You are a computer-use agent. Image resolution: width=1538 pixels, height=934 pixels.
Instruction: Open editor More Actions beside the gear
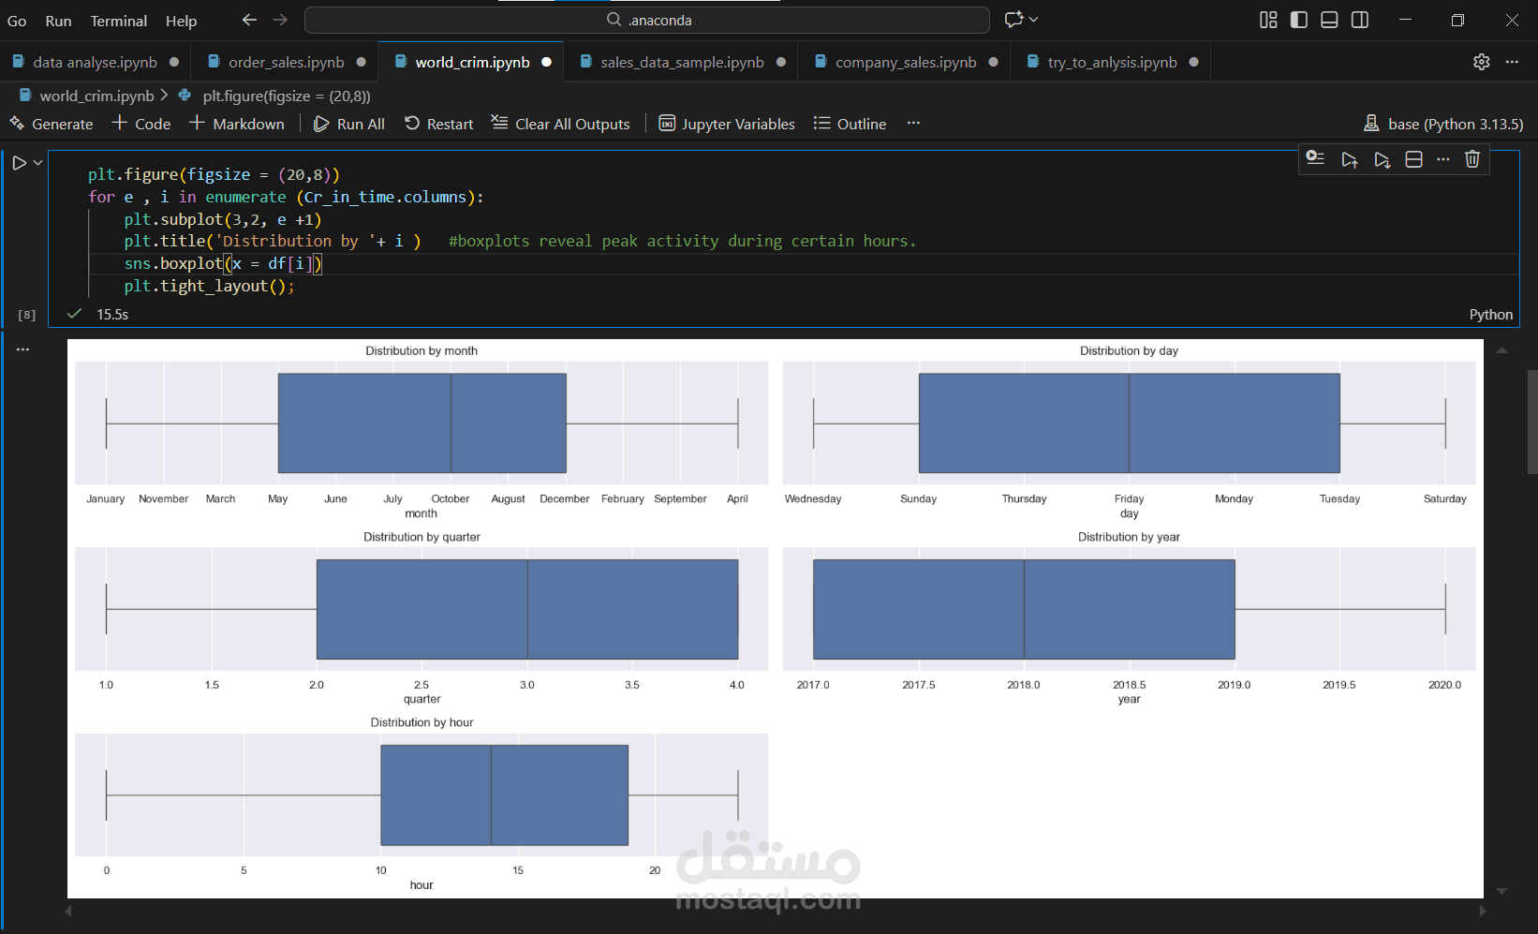pos(1512,62)
